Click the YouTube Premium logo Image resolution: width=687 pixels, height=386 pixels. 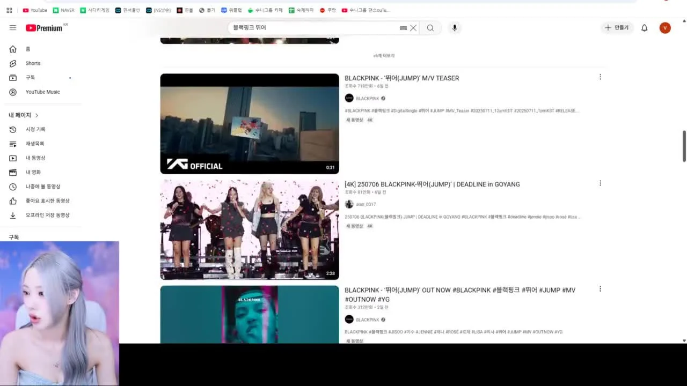[44, 28]
